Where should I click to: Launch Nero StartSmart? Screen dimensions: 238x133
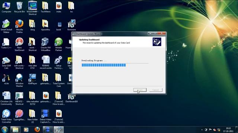[x=19, y=44]
